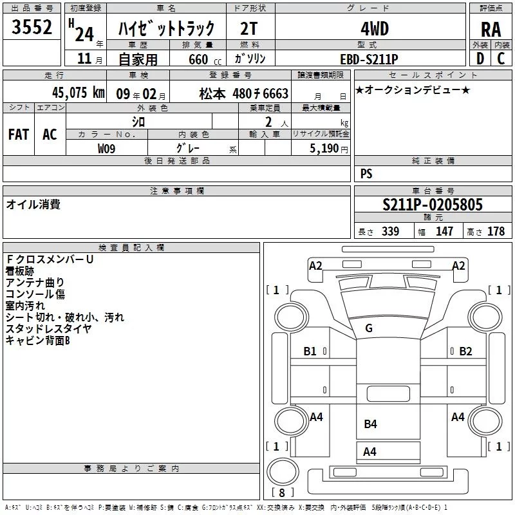
Task: Select the リサイクル預託金 label
Action: 321,134
